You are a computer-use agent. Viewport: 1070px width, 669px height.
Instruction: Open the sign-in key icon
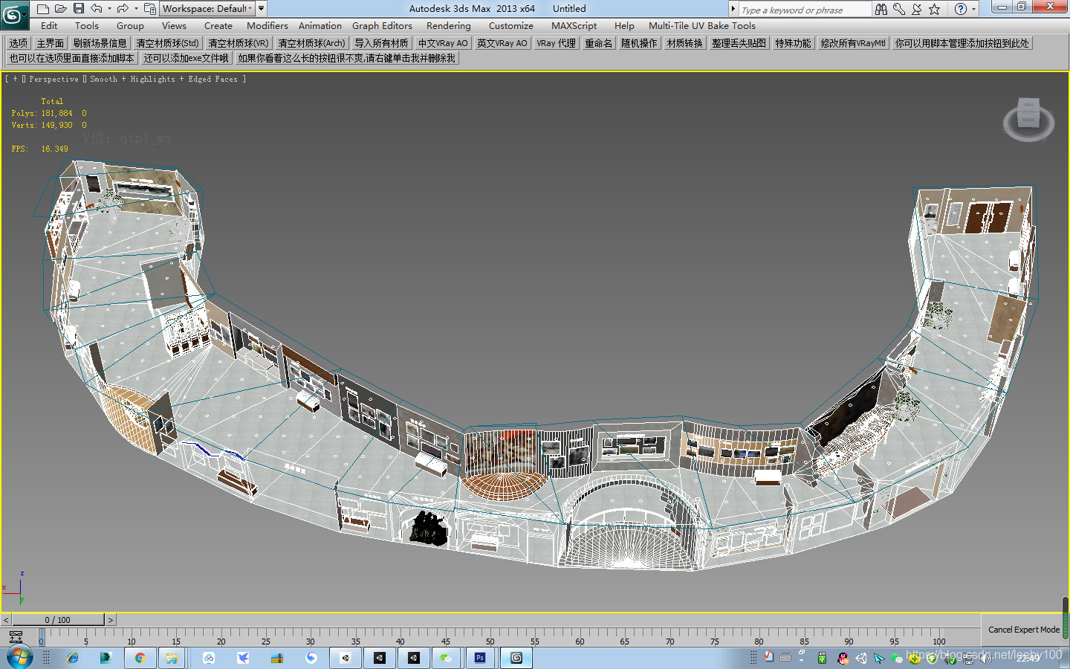click(898, 9)
